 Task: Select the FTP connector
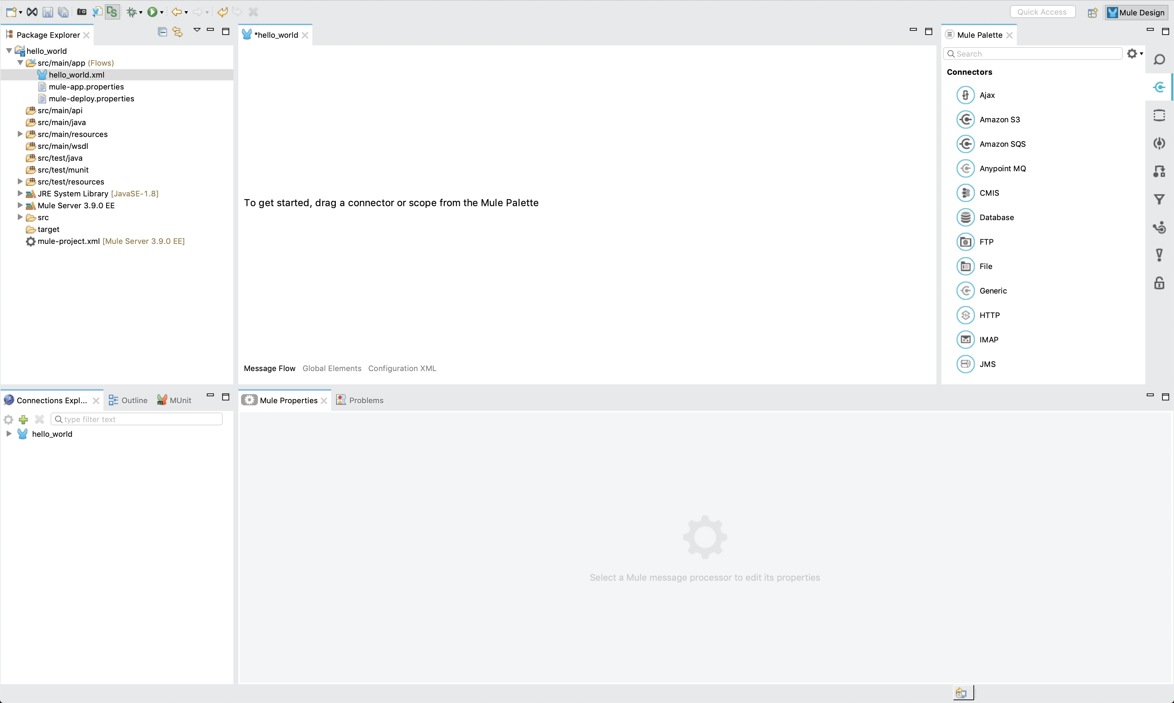975,241
